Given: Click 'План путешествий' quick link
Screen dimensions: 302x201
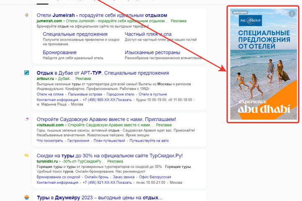Looking at the screenshot, I should click(x=109, y=141).
